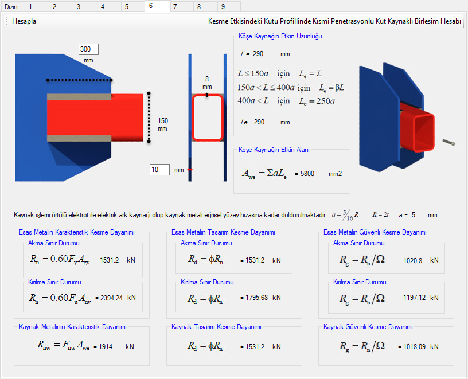Screen dimensions: 468x379
Task: Click the page title about Kutu Profil
Action: coord(334,21)
